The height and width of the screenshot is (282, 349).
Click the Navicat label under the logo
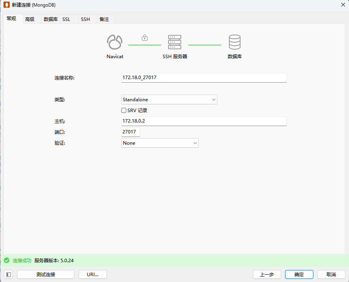[115, 56]
